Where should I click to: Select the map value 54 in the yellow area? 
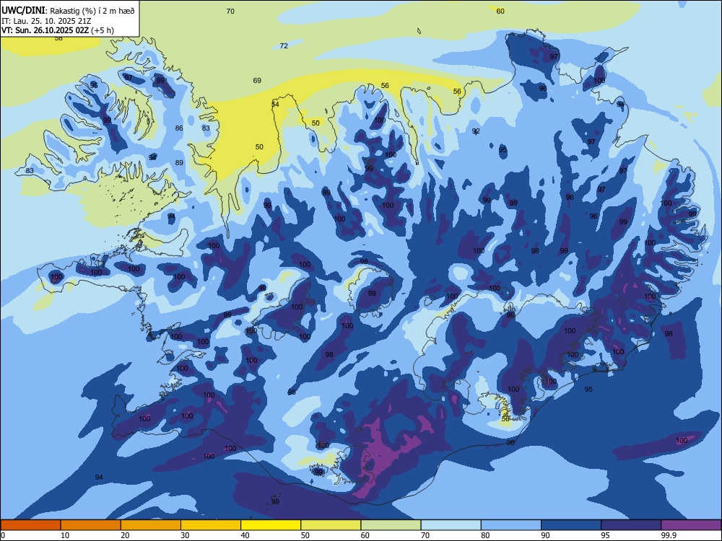(x=275, y=105)
